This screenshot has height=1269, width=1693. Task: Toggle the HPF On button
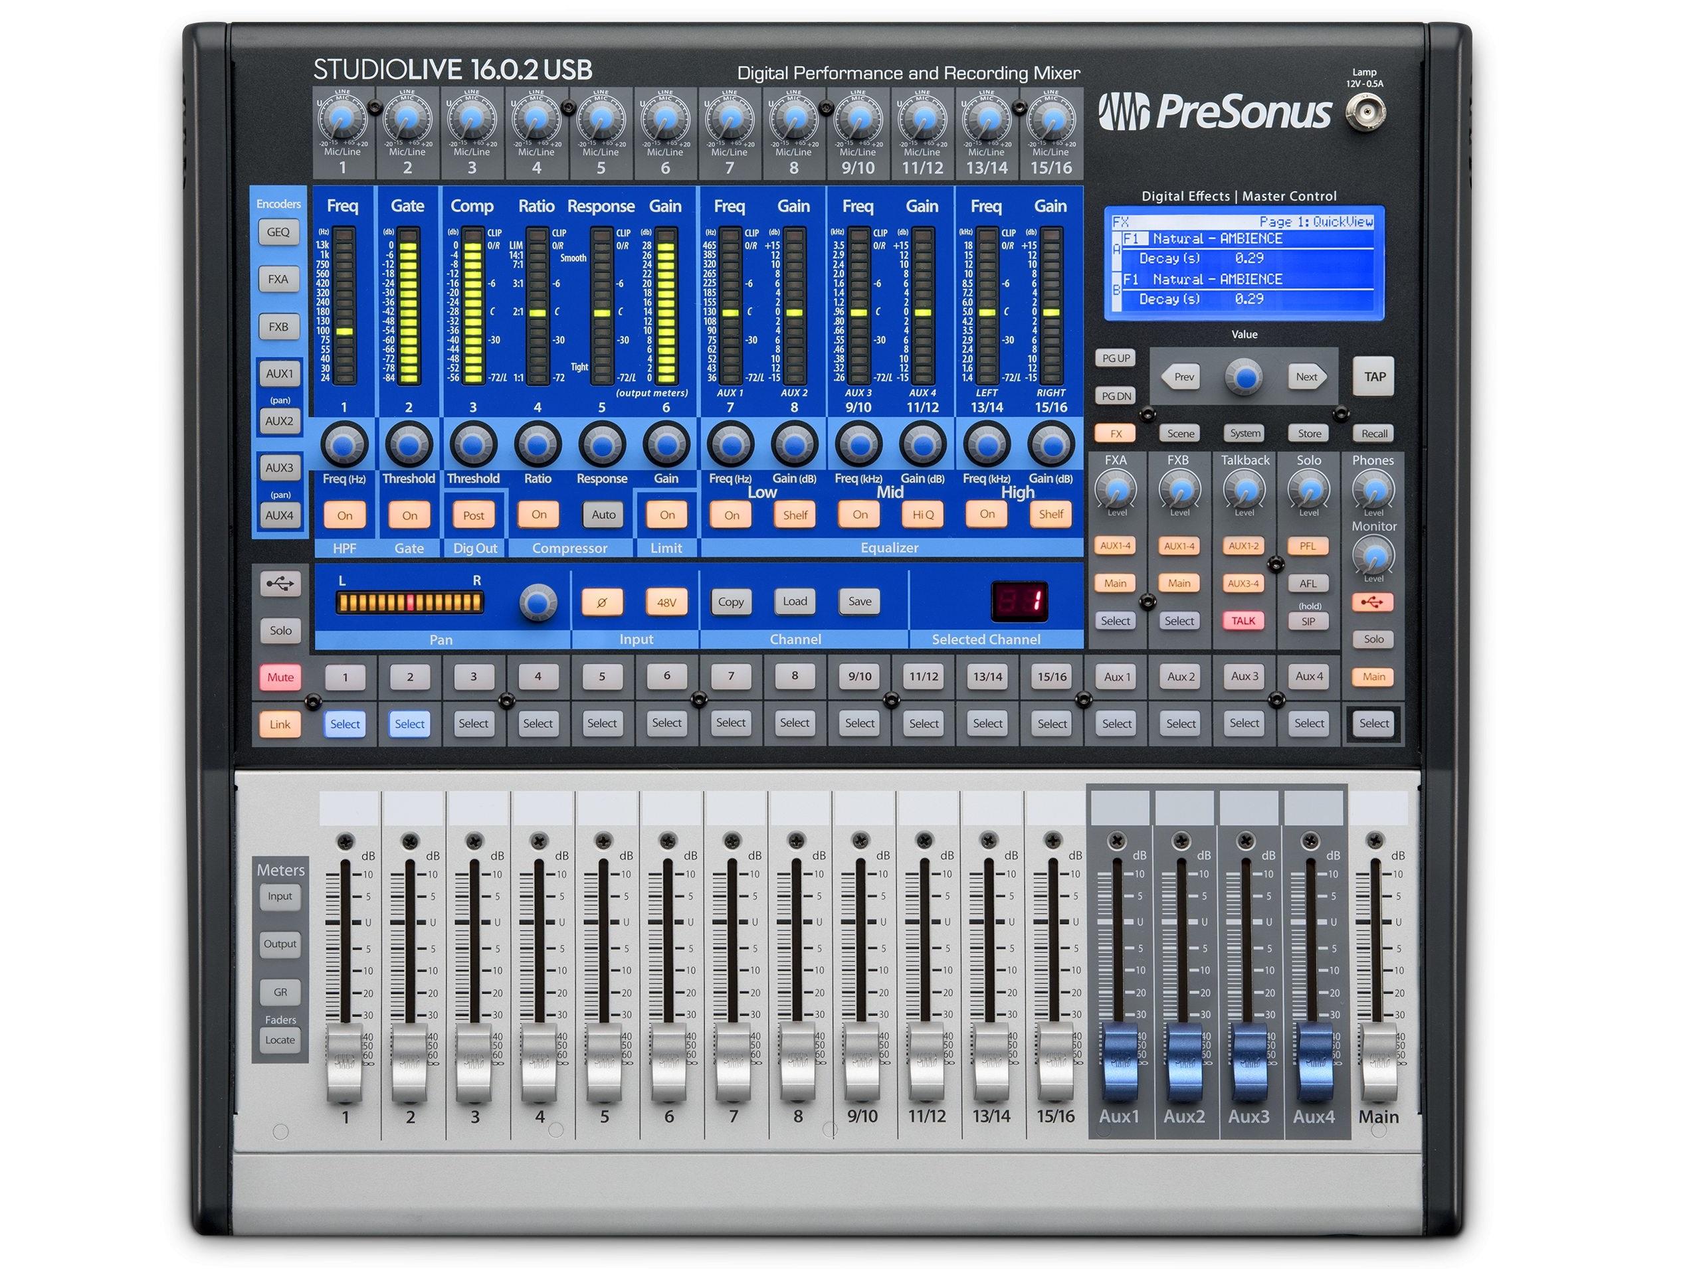[344, 515]
